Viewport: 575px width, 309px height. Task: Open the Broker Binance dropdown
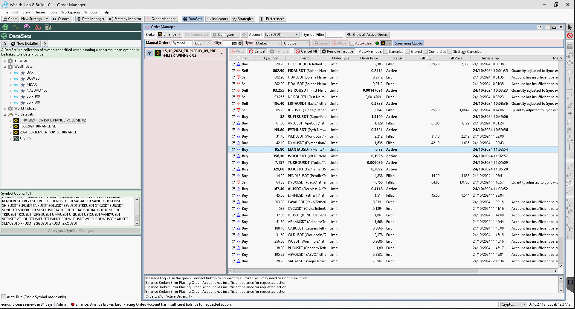[170, 35]
